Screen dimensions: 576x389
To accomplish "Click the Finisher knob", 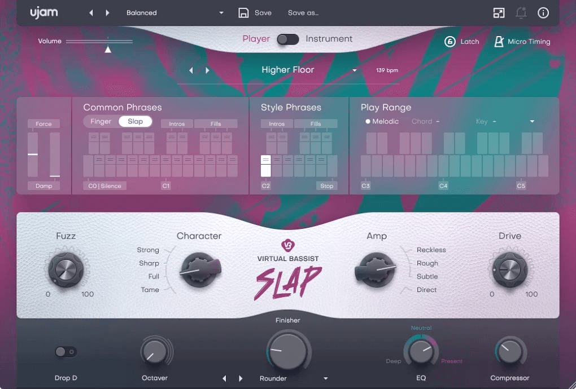I will (287, 351).
